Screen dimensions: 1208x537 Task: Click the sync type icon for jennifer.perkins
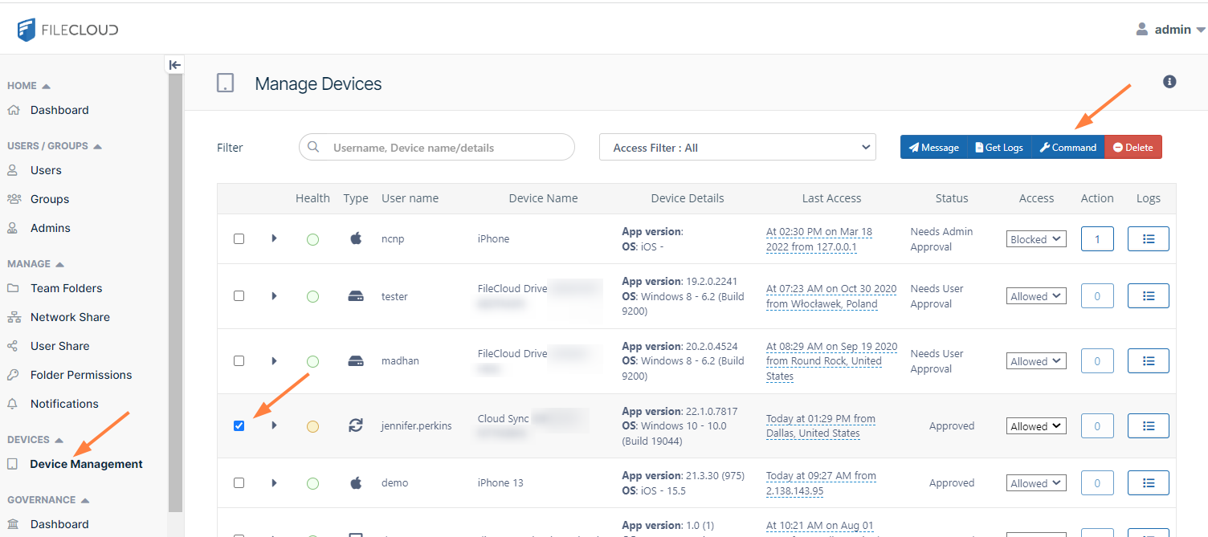click(x=356, y=425)
